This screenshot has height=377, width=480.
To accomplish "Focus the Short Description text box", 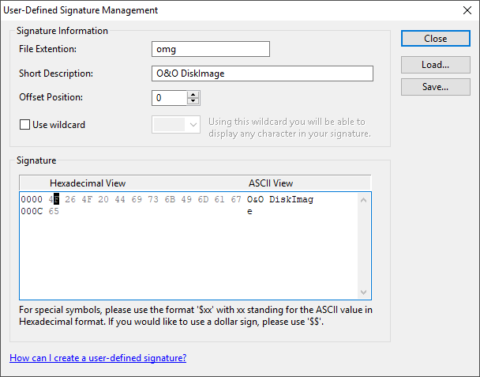I will pyautogui.click(x=261, y=74).
